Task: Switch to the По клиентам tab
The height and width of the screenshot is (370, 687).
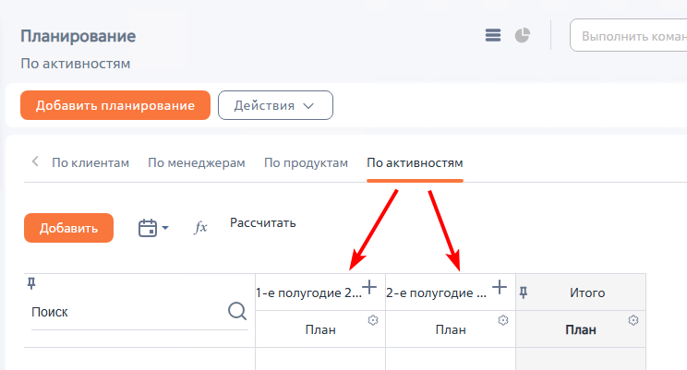Action: click(90, 163)
